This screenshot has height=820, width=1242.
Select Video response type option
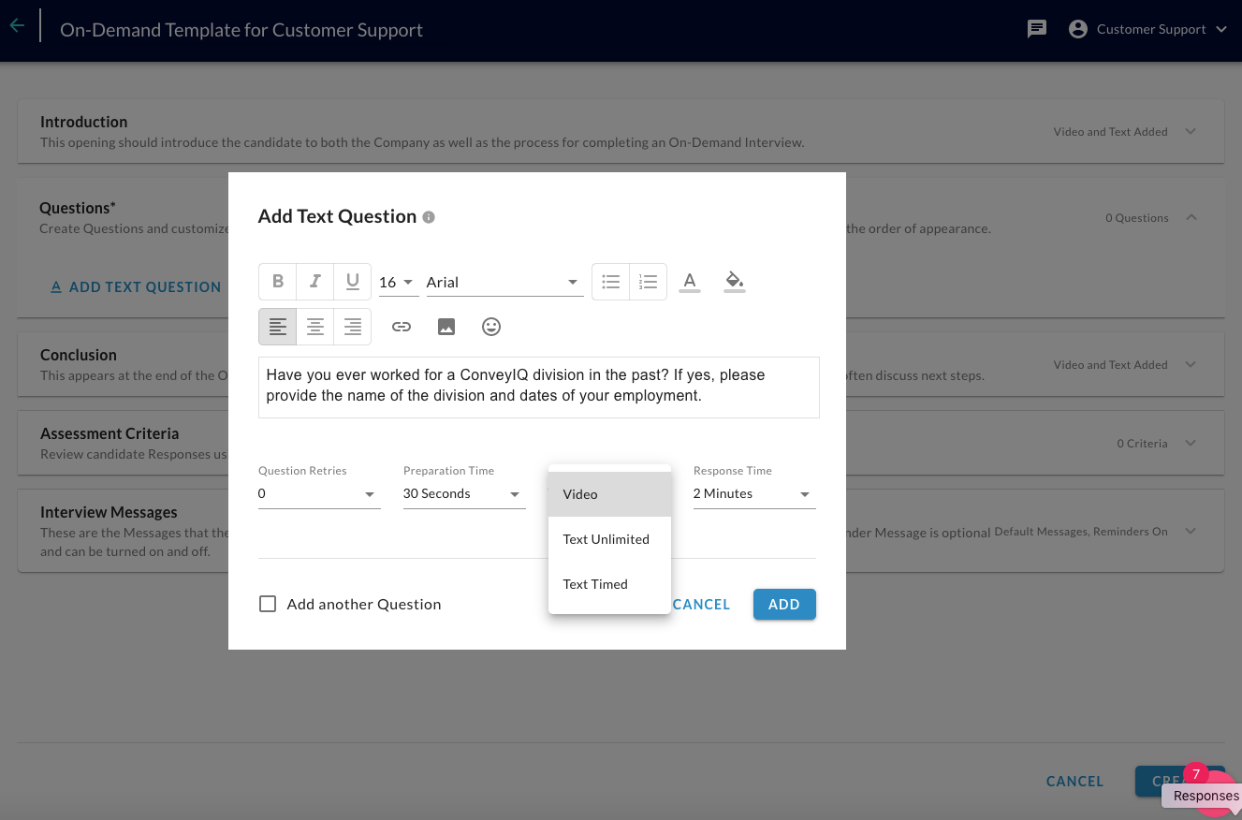(609, 494)
